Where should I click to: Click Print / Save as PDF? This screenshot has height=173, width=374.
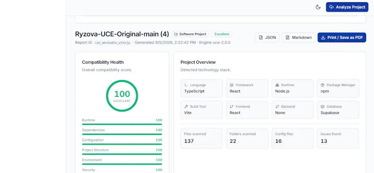pyautogui.click(x=342, y=38)
